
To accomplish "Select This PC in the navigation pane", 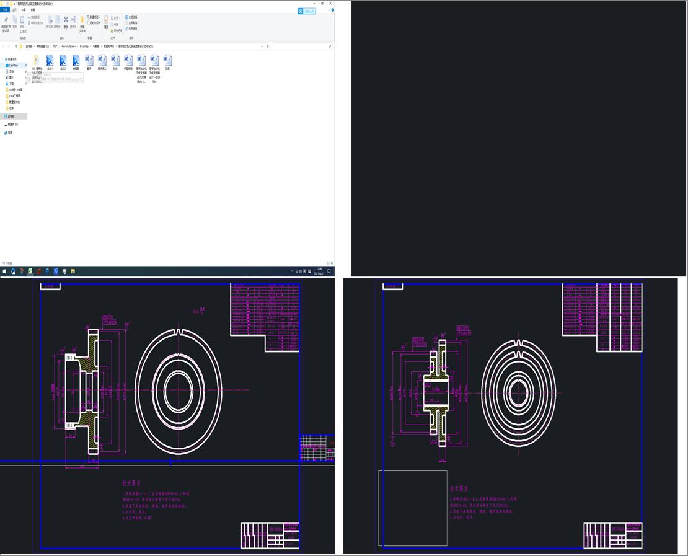I will 11,117.
